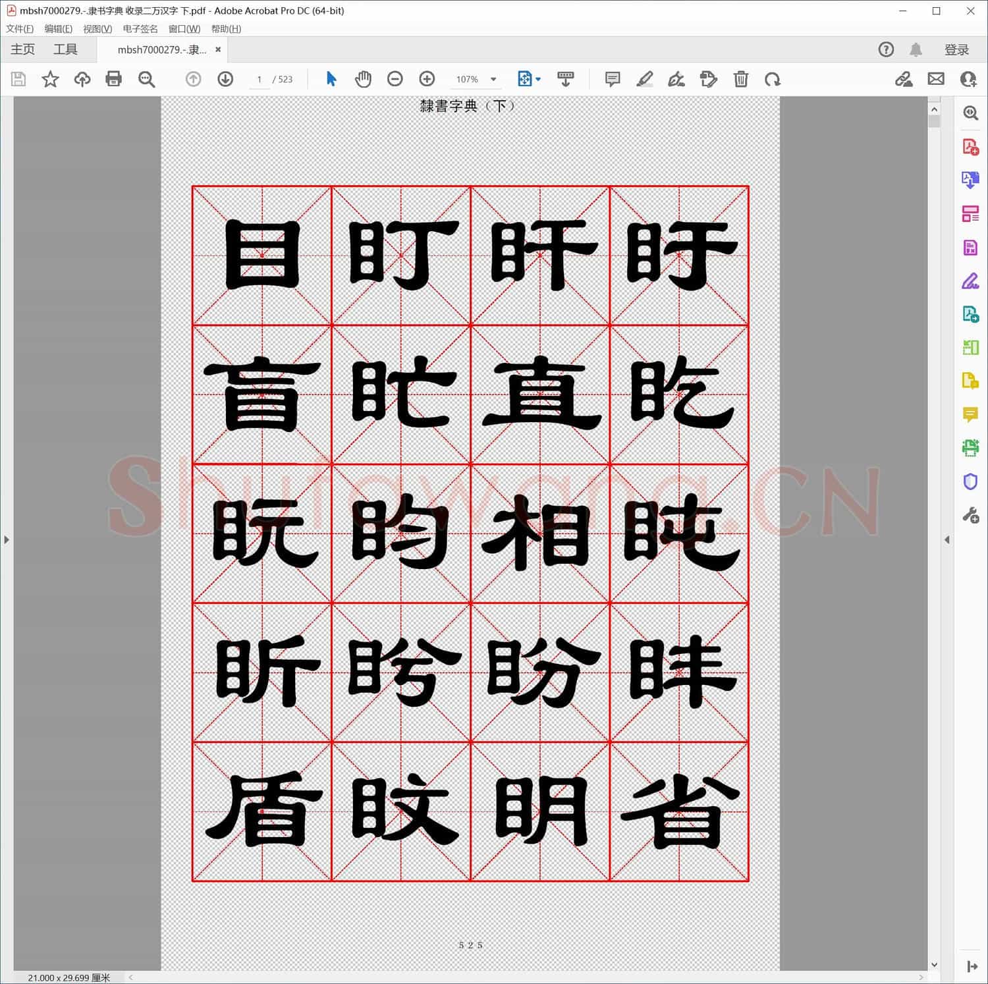Open the Fill & Sign pen tool
The width and height of the screenshot is (988, 984).
pos(970,281)
